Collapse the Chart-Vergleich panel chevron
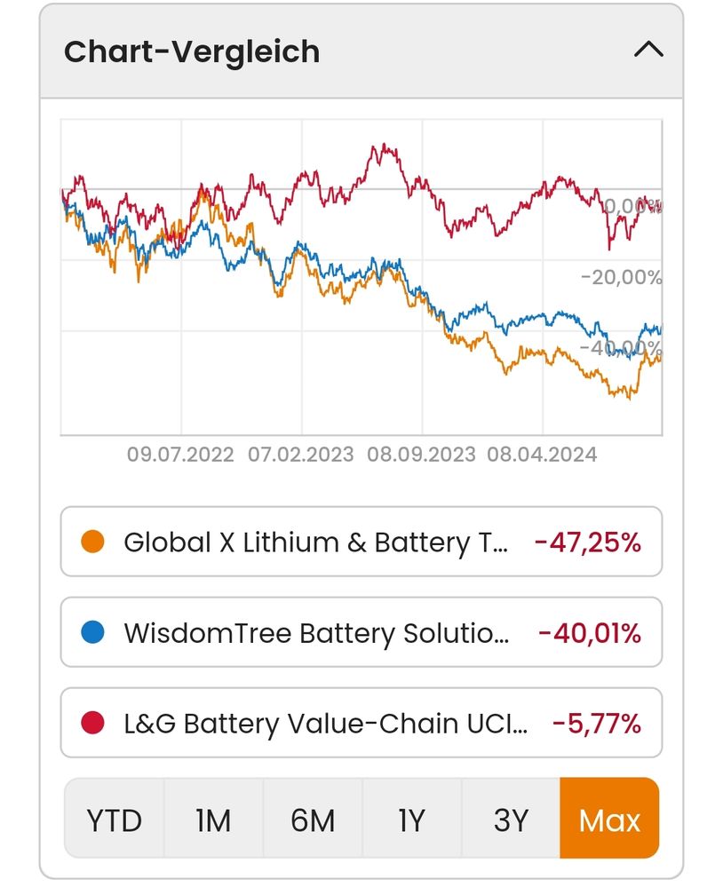The image size is (723, 887). point(648,50)
